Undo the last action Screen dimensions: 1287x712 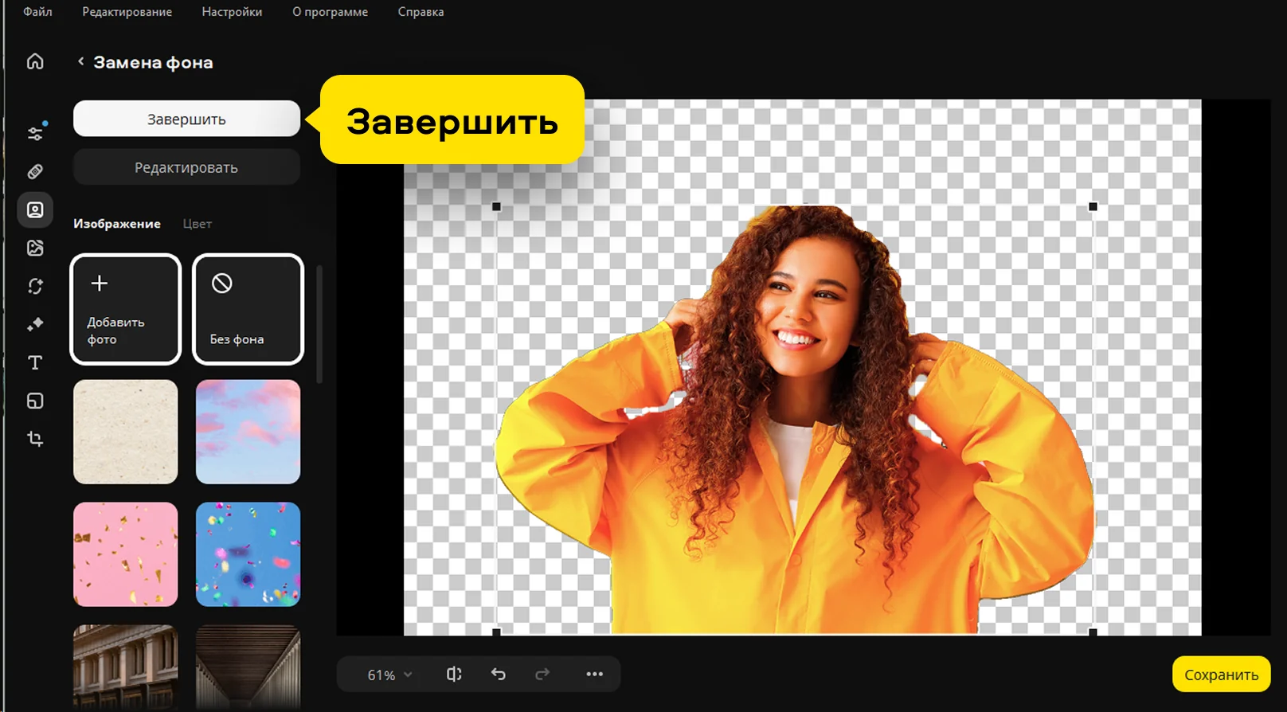(x=499, y=675)
